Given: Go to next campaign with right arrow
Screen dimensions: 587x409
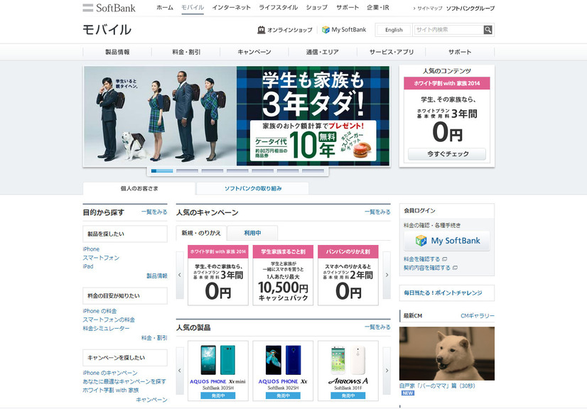Looking at the screenshot, I should (x=387, y=275).
